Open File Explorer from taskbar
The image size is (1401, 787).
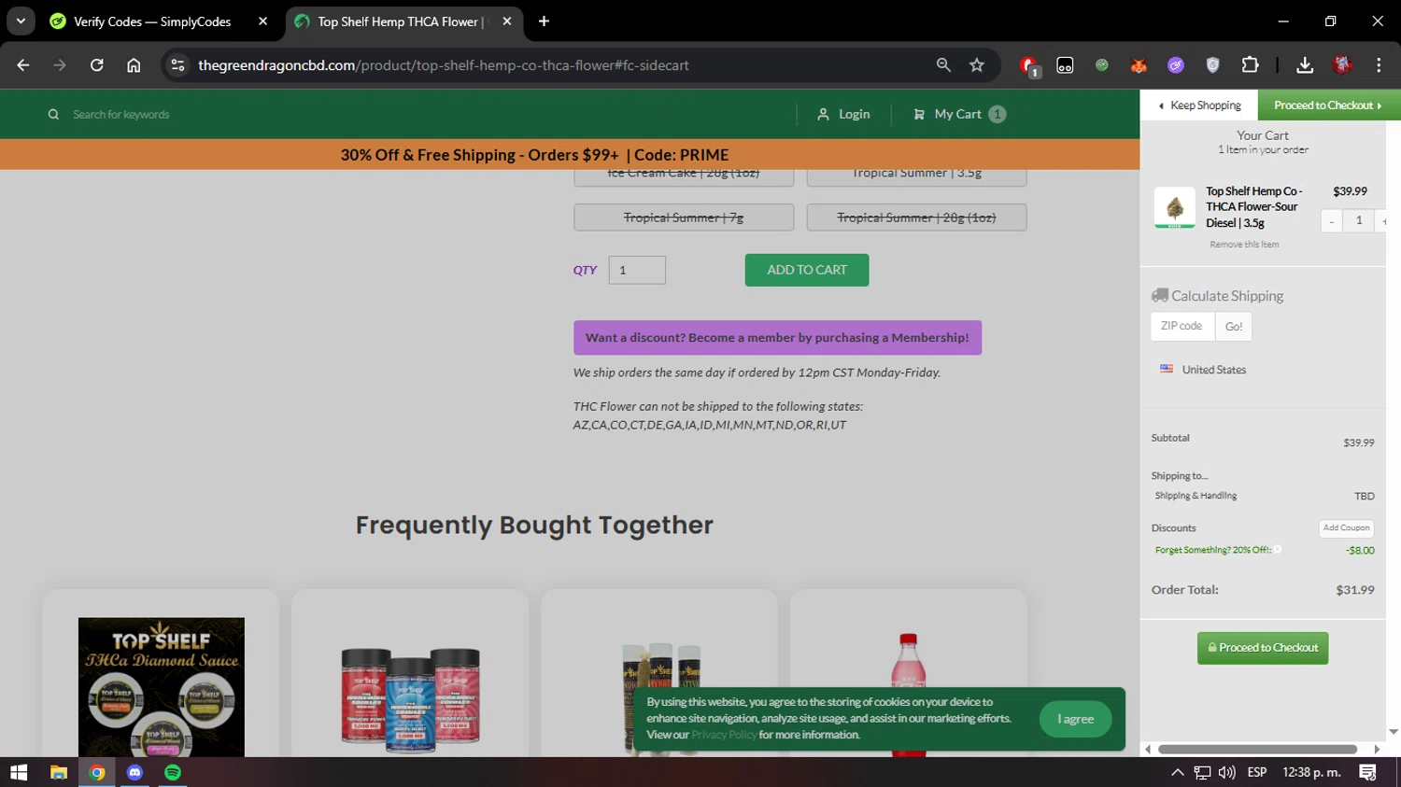(59, 772)
